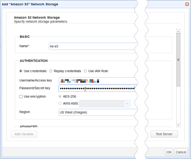Focus the Username/Access key field
This screenshot has height=159, width=191.
[97, 81]
